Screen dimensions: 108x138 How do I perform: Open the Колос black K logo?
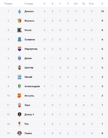pos(19,30)
